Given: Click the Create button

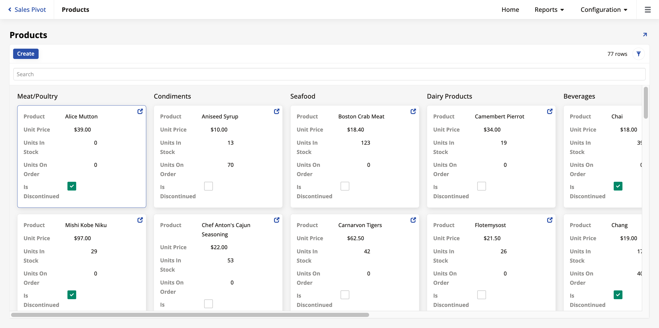Looking at the screenshot, I should [25, 54].
